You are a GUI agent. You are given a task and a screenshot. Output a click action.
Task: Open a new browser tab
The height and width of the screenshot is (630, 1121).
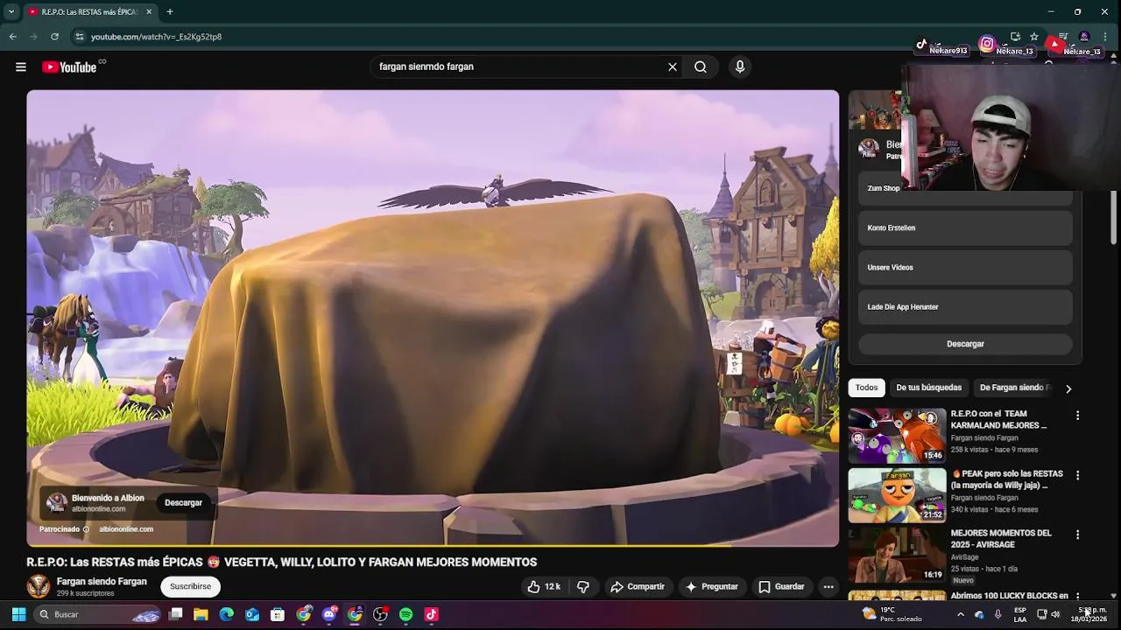point(170,12)
